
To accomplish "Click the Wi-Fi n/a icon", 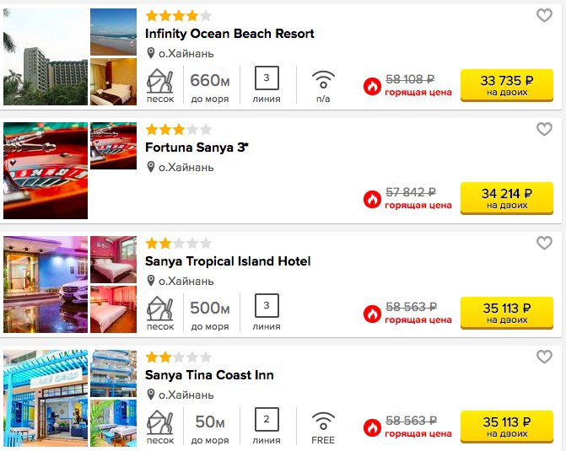I will click(x=323, y=80).
